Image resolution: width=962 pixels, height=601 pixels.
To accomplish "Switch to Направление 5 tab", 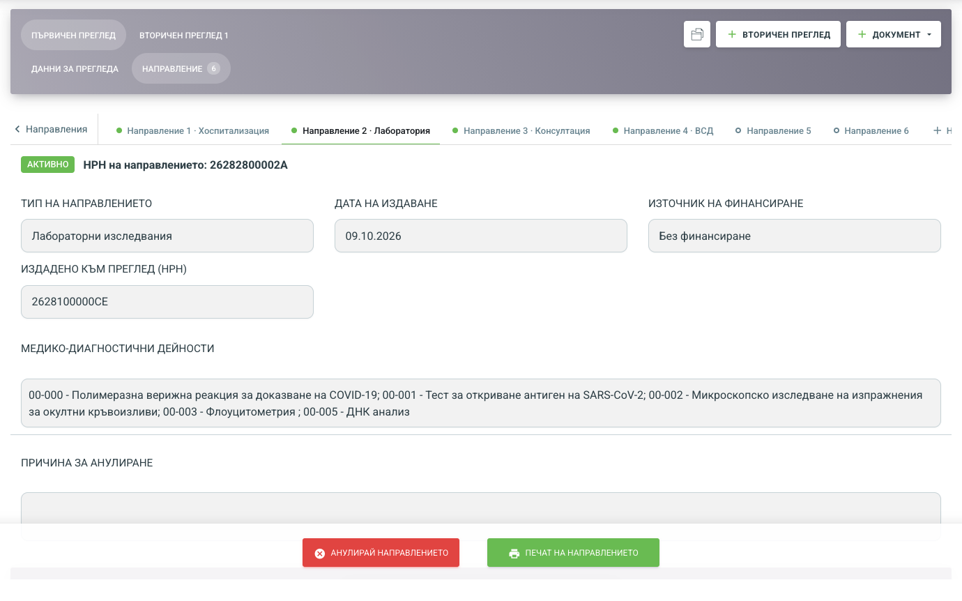I will pyautogui.click(x=774, y=130).
